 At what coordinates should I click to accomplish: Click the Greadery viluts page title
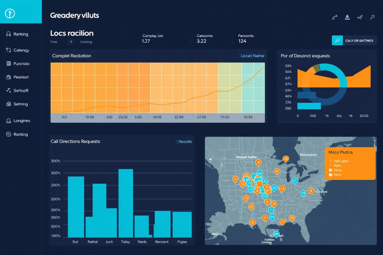pyautogui.click(x=75, y=15)
